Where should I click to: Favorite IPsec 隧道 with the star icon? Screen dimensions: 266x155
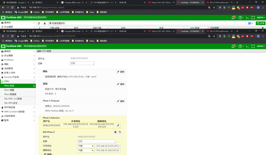[34, 86]
